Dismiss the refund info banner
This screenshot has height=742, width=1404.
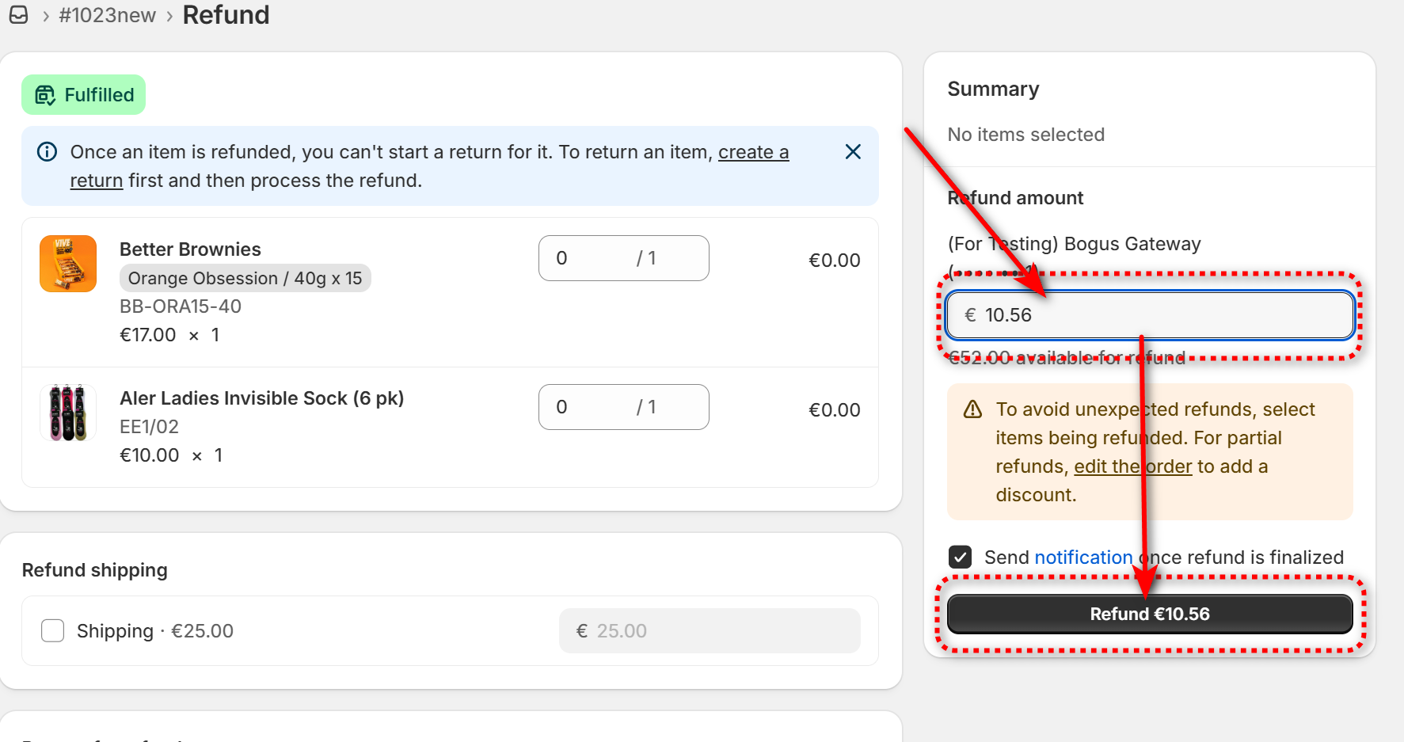point(853,151)
